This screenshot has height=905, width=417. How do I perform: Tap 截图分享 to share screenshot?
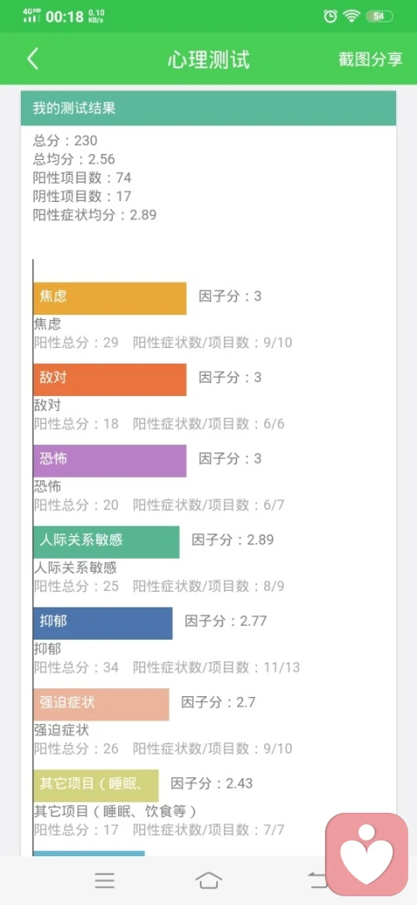370,59
